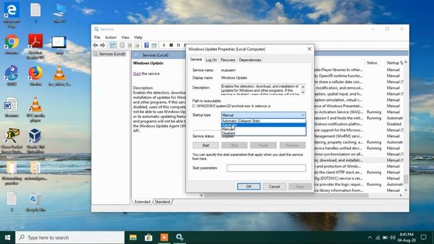
Task: Click Services (Local) tree node
Action: click(112, 54)
